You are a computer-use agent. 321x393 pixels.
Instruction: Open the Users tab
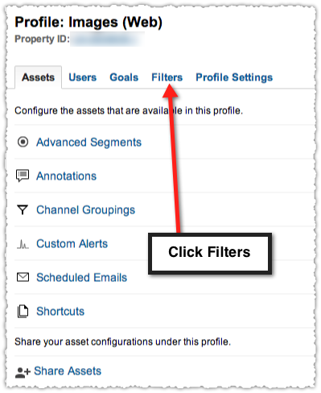click(83, 77)
